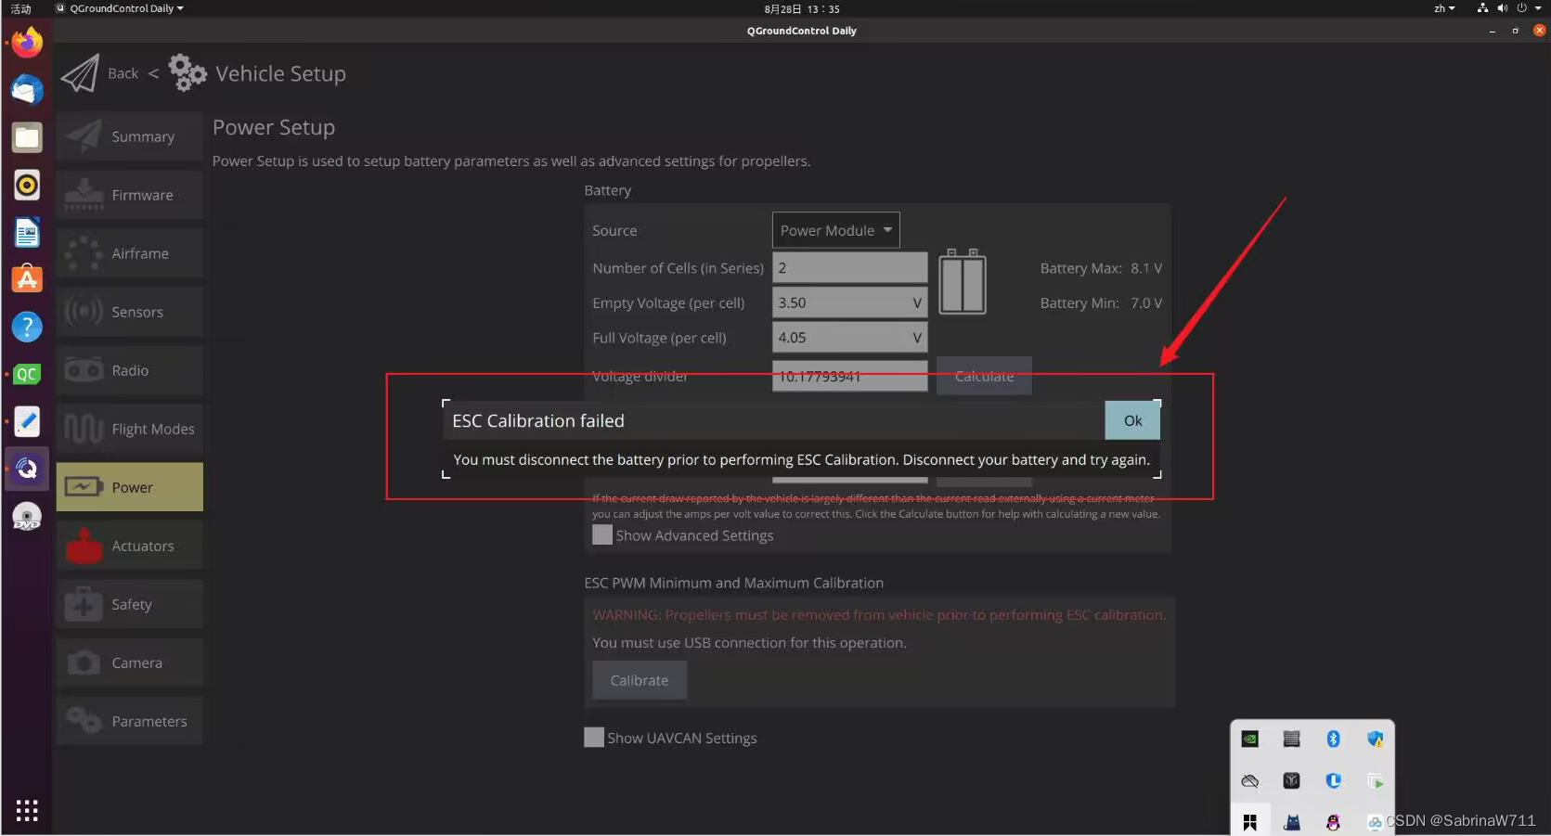Viewport: 1551px width, 836px height.
Task: Open the Vehicle Setup gears icon
Action: [187, 72]
